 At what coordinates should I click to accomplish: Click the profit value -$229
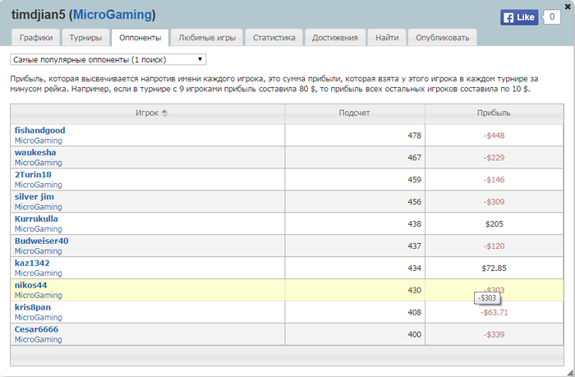[494, 158]
